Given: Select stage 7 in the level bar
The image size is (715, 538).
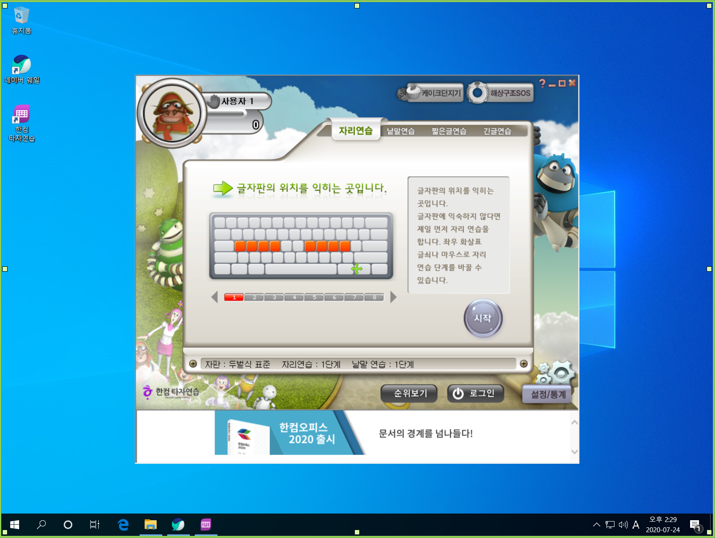Looking at the screenshot, I should (x=354, y=297).
